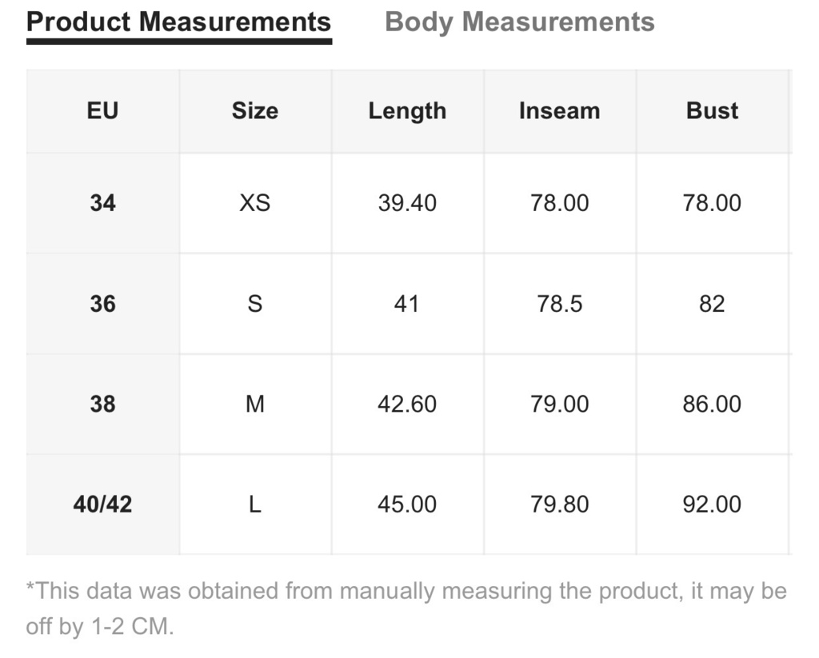Click the manual measuring disclaimer note

[x=406, y=608]
